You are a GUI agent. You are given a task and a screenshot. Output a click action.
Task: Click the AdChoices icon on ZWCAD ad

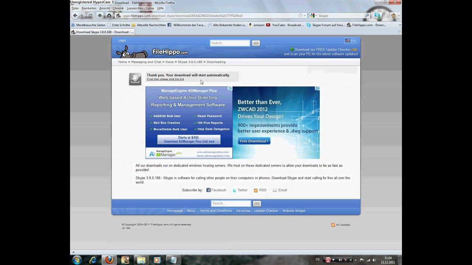tap(317, 88)
